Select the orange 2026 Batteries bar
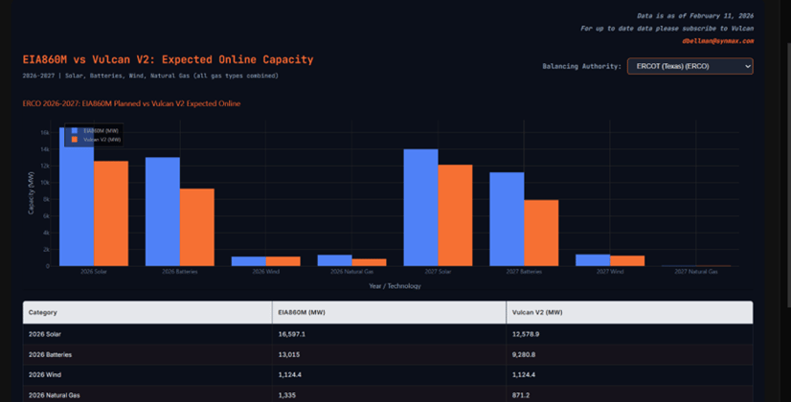The height and width of the screenshot is (402, 791). 196,227
